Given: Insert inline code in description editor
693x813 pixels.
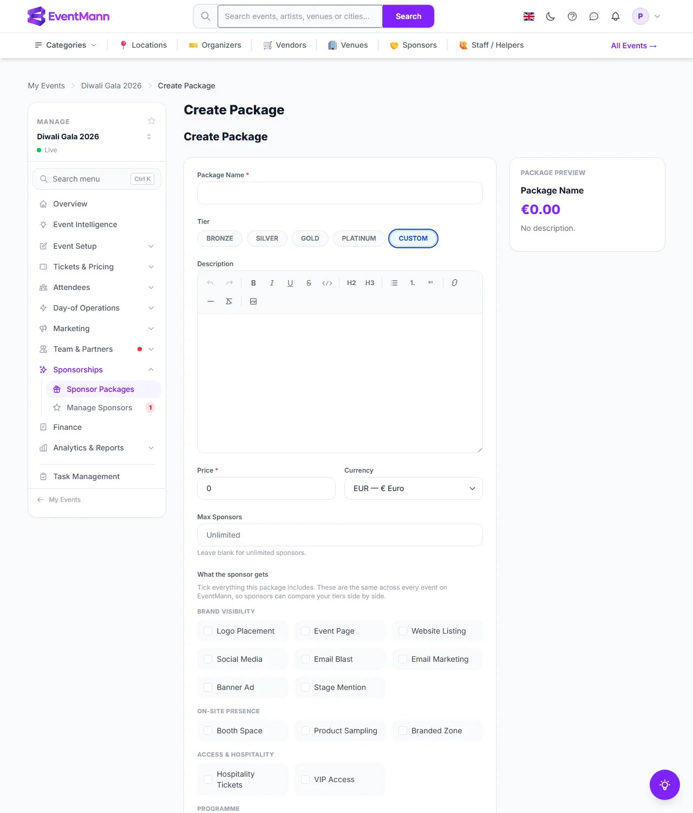Looking at the screenshot, I should pyautogui.click(x=327, y=283).
